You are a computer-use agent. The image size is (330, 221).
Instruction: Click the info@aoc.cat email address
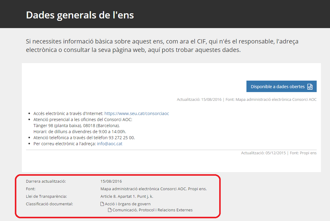[x=109, y=144]
